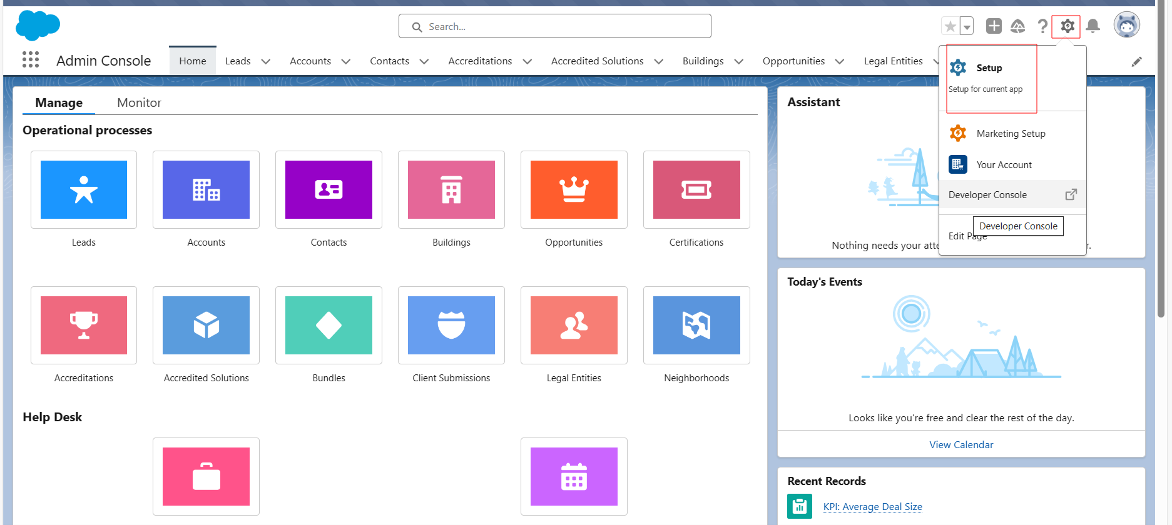Expand the Leads tab dropdown chevron
Viewport: 1172px width, 525px height.
tap(266, 61)
